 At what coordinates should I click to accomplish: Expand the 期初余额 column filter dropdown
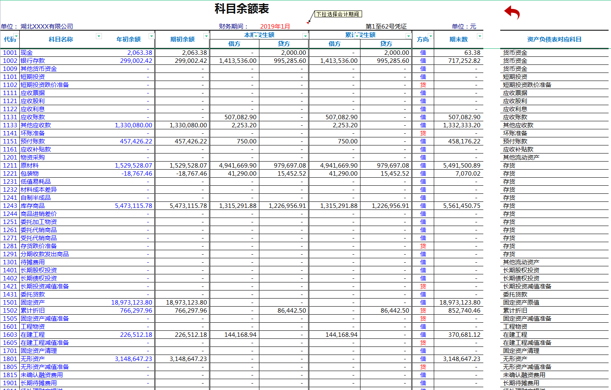(x=206, y=36)
